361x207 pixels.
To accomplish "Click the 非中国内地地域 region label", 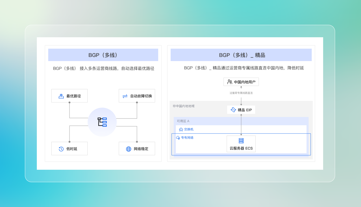I will click(x=184, y=106).
